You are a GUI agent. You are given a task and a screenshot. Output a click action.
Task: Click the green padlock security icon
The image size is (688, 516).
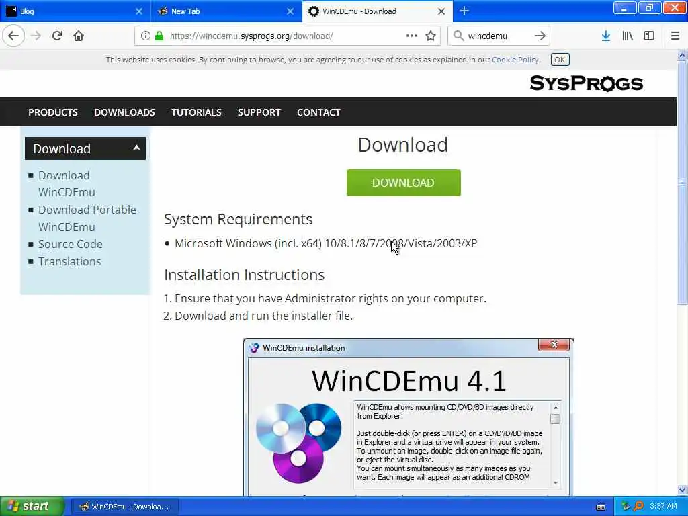pos(159,36)
